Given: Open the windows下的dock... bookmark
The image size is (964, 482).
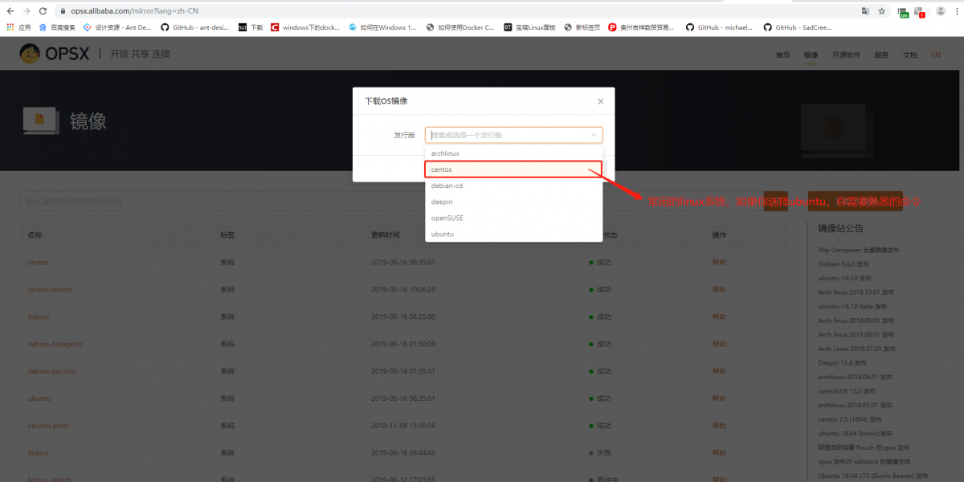Looking at the screenshot, I should click(x=305, y=27).
